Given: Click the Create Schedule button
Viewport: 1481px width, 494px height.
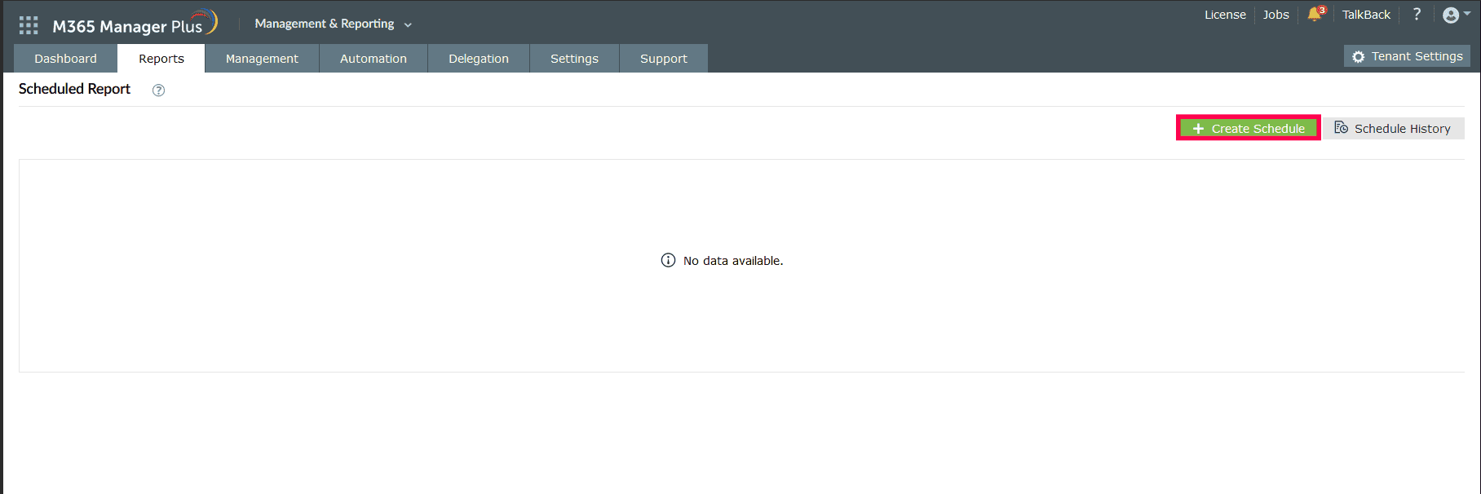Looking at the screenshot, I should tap(1249, 128).
